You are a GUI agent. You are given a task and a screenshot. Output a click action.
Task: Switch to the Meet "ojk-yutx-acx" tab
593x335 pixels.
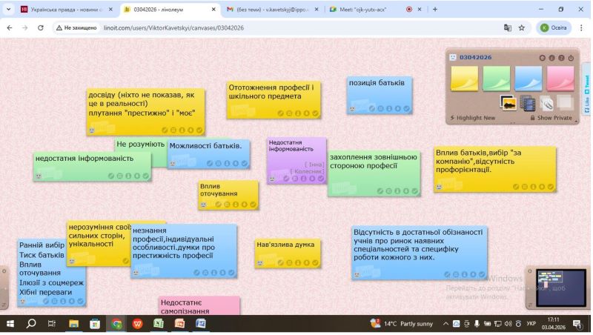coord(375,10)
